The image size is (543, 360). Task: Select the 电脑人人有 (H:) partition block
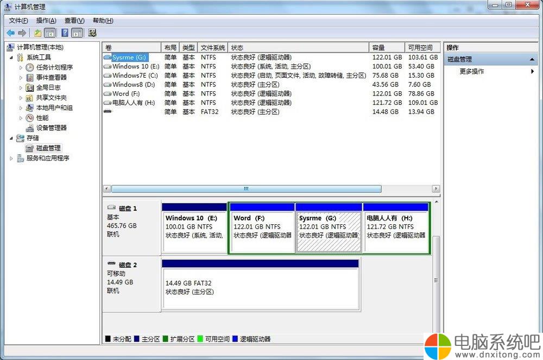coord(396,228)
